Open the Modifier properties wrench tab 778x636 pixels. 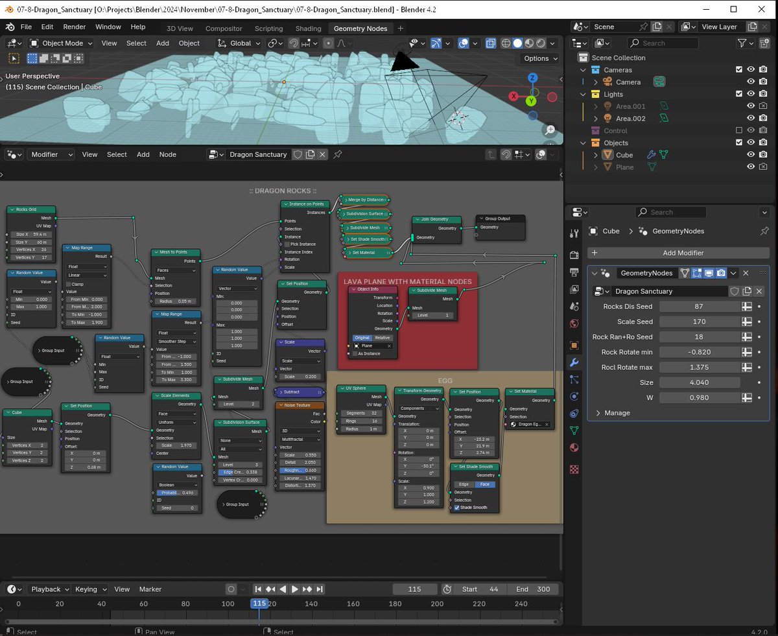click(x=574, y=362)
